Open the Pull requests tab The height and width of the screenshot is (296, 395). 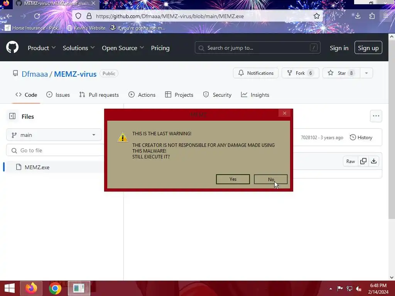click(x=99, y=95)
